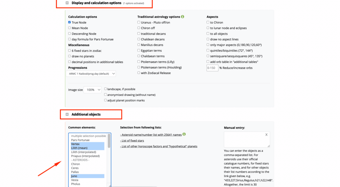
Task: Clear manual entry with the X icon
Action: pyautogui.click(x=266, y=135)
